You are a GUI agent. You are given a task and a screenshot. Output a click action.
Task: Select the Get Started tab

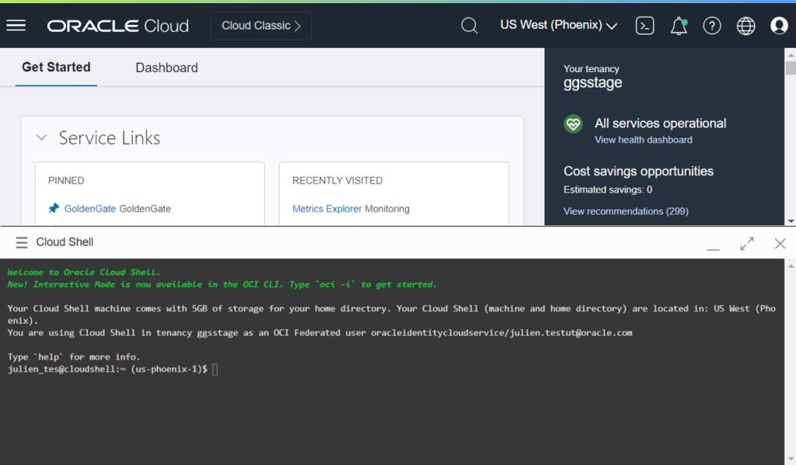[x=56, y=68]
